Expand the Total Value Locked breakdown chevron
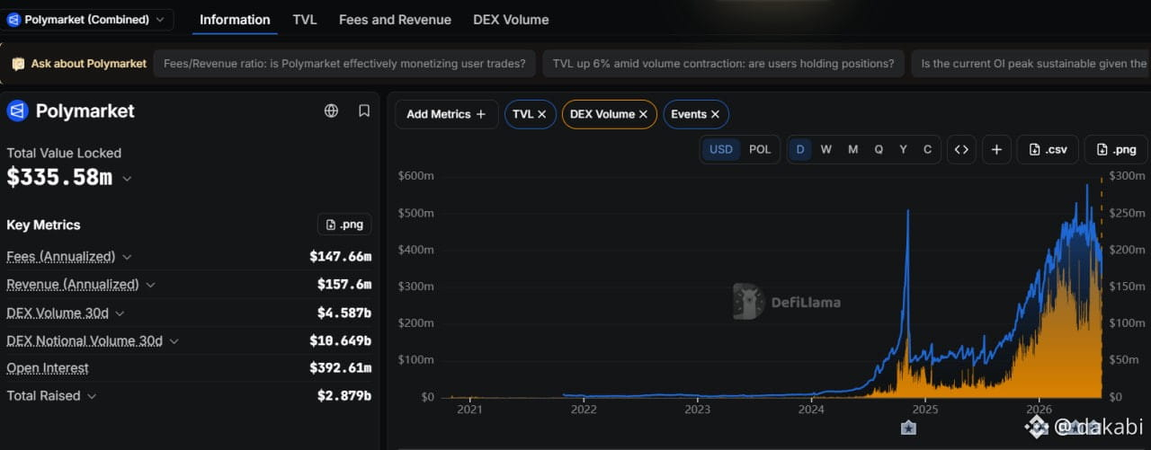 [x=127, y=179]
